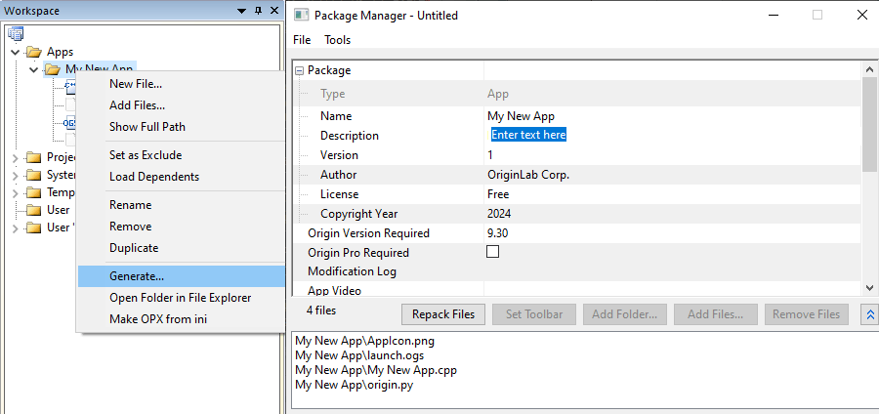Click the double-chevron collapse icon beside Remove Files
This screenshot has width=879, height=414.
pyautogui.click(x=870, y=314)
